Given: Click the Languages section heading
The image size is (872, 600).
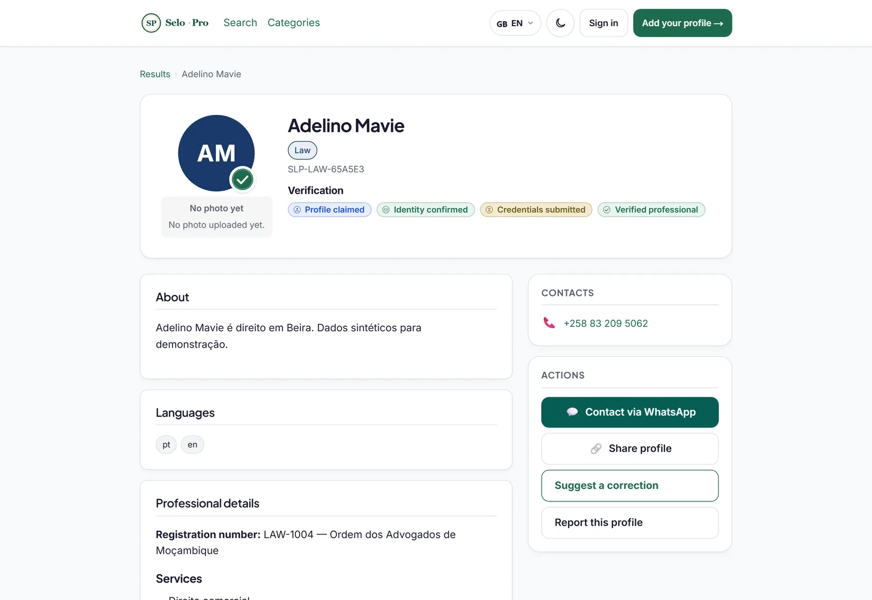Looking at the screenshot, I should (185, 413).
